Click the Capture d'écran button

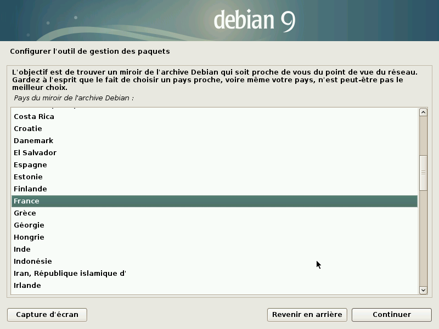(47, 315)
